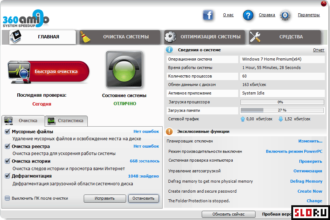Click the Остановить button
Screen dimensions: 330x220
click(x=143, y=198)
